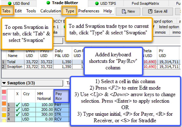The image size is (182, 127).
Task: Collapse the Swaption (3/3) section
Action: tap(4, 83)
